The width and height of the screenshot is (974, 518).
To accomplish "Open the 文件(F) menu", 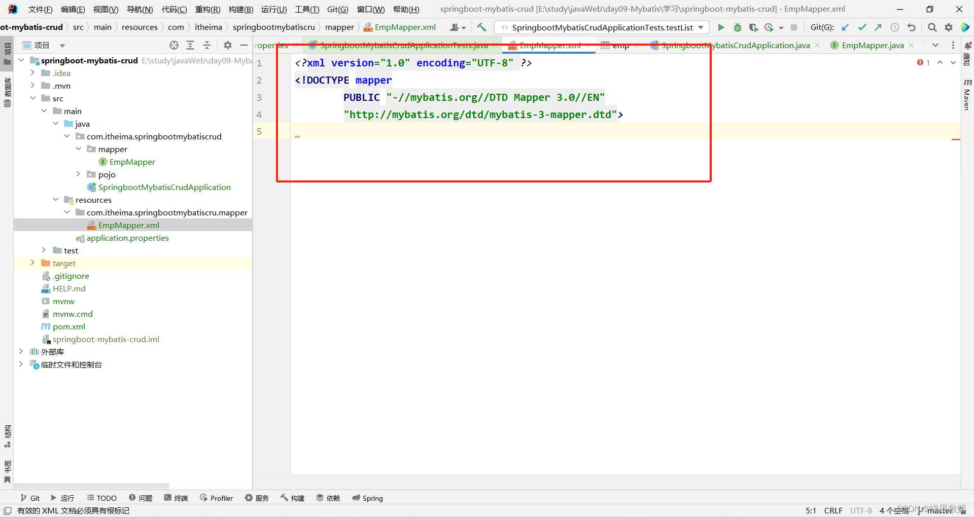I will (x=40, y=9).
